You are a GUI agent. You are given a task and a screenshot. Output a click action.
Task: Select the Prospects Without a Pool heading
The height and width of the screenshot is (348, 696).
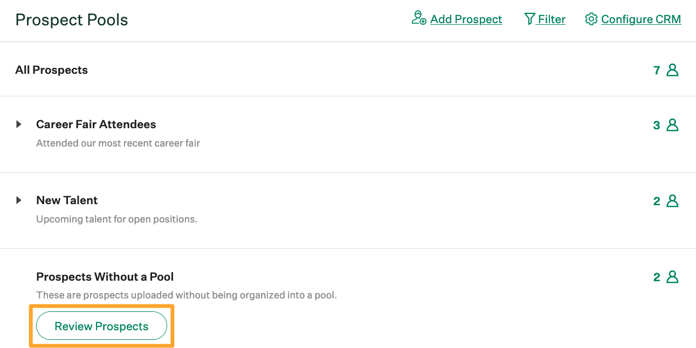point(105,276)
